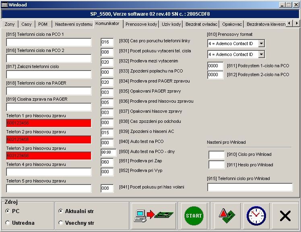This screenshot has width=301, height=232.
Task: Switch to the Zony tab
Action: pyautogui.click(x=10, y=24)
